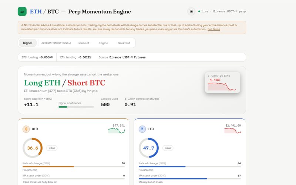
Task: Open the Full terms link
Action: point(214,29)
